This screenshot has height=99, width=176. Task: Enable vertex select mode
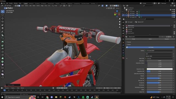16,5
